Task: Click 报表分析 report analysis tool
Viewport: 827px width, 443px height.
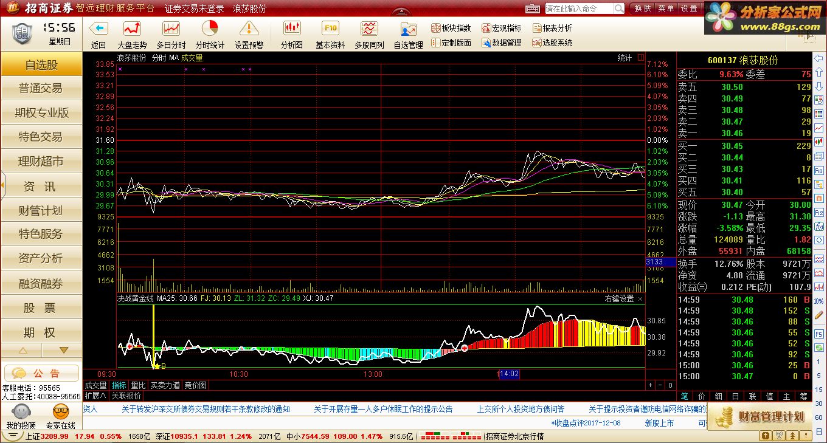Action: click(552, 28)
